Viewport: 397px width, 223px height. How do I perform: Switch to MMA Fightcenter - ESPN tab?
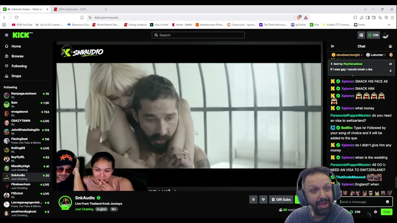click(76, 9)
